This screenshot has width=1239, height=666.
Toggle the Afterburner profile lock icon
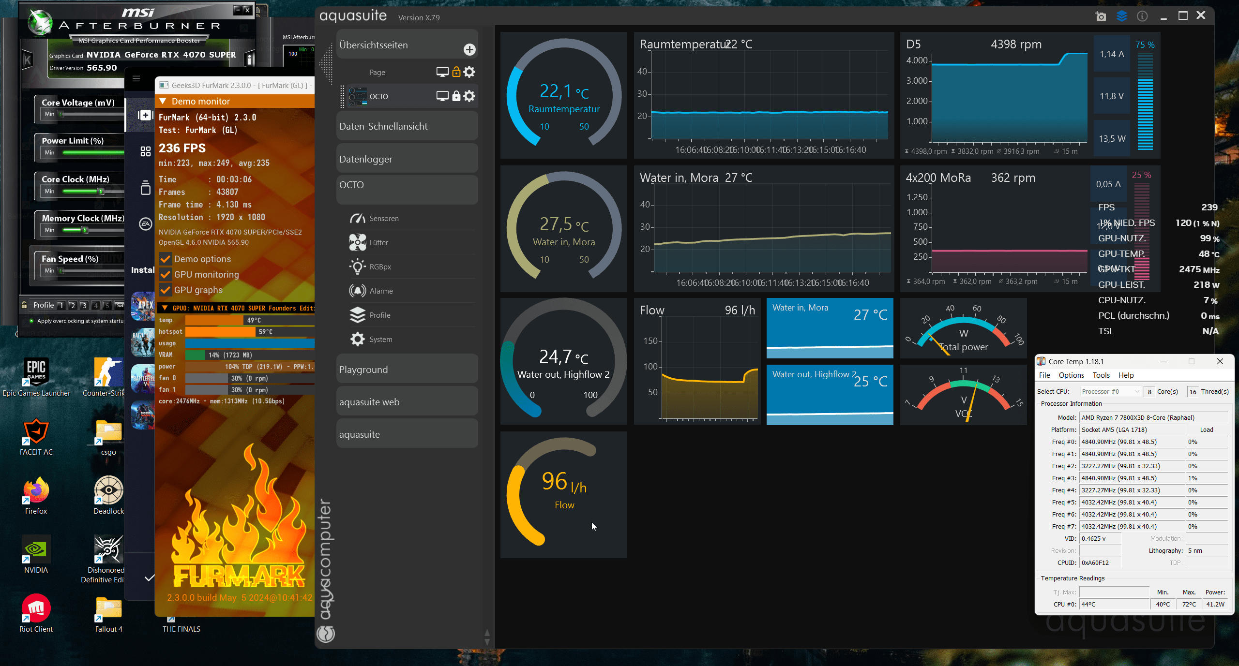point(24,305)
